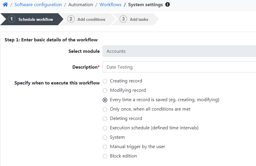Select System radio option
The height and width of the screenshot is (166, 256).
pos(105,138)
